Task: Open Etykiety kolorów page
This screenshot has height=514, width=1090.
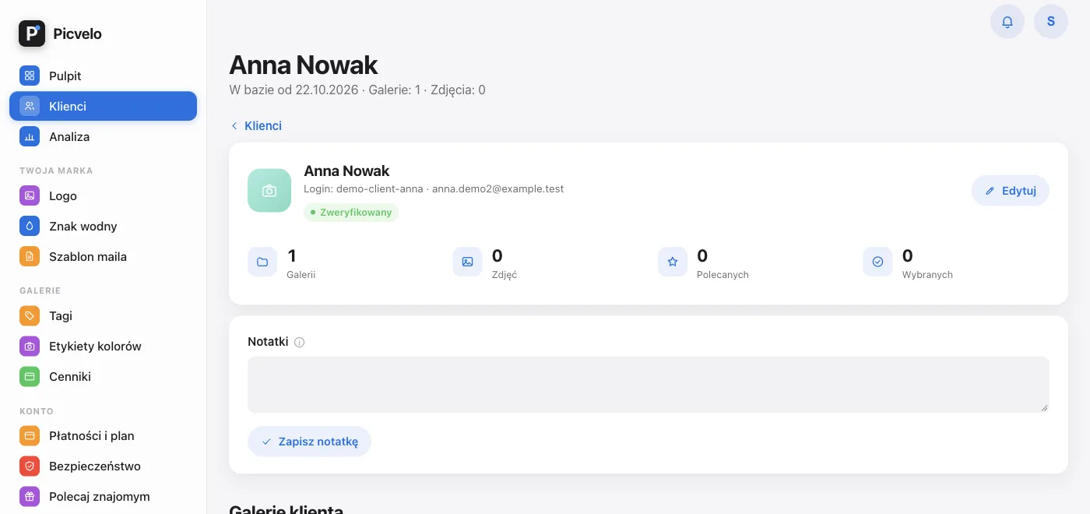Action: point(103,346)
